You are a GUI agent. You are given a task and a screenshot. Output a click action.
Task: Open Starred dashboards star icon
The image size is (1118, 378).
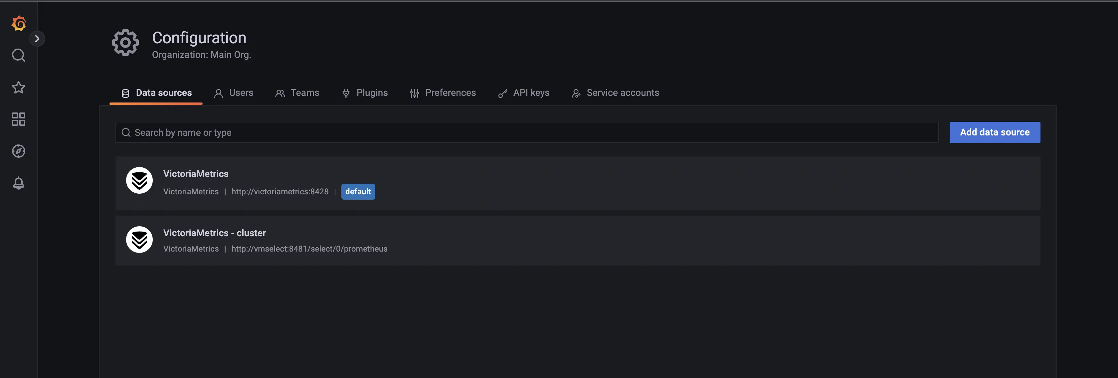(19, 87)
